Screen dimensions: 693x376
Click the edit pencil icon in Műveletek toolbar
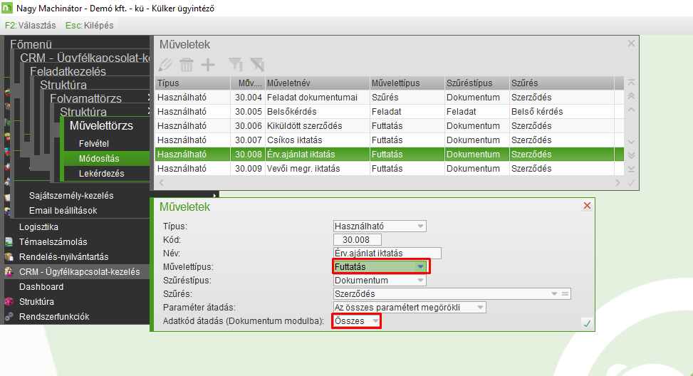166,65
